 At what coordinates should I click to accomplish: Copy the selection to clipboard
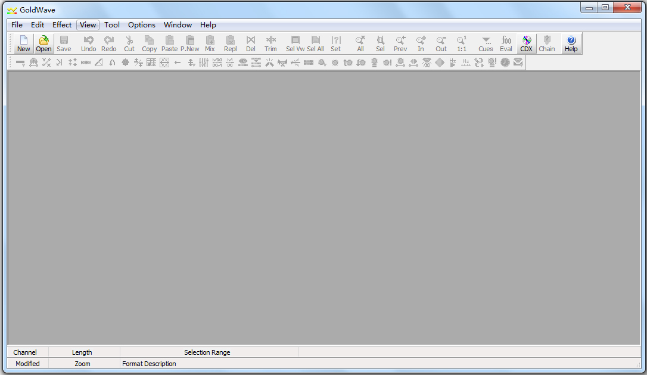149,43
